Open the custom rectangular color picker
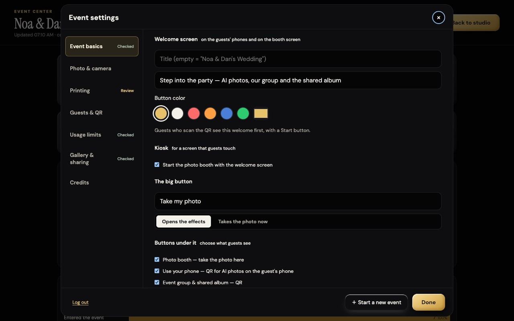514x321 pixels. 261,114
